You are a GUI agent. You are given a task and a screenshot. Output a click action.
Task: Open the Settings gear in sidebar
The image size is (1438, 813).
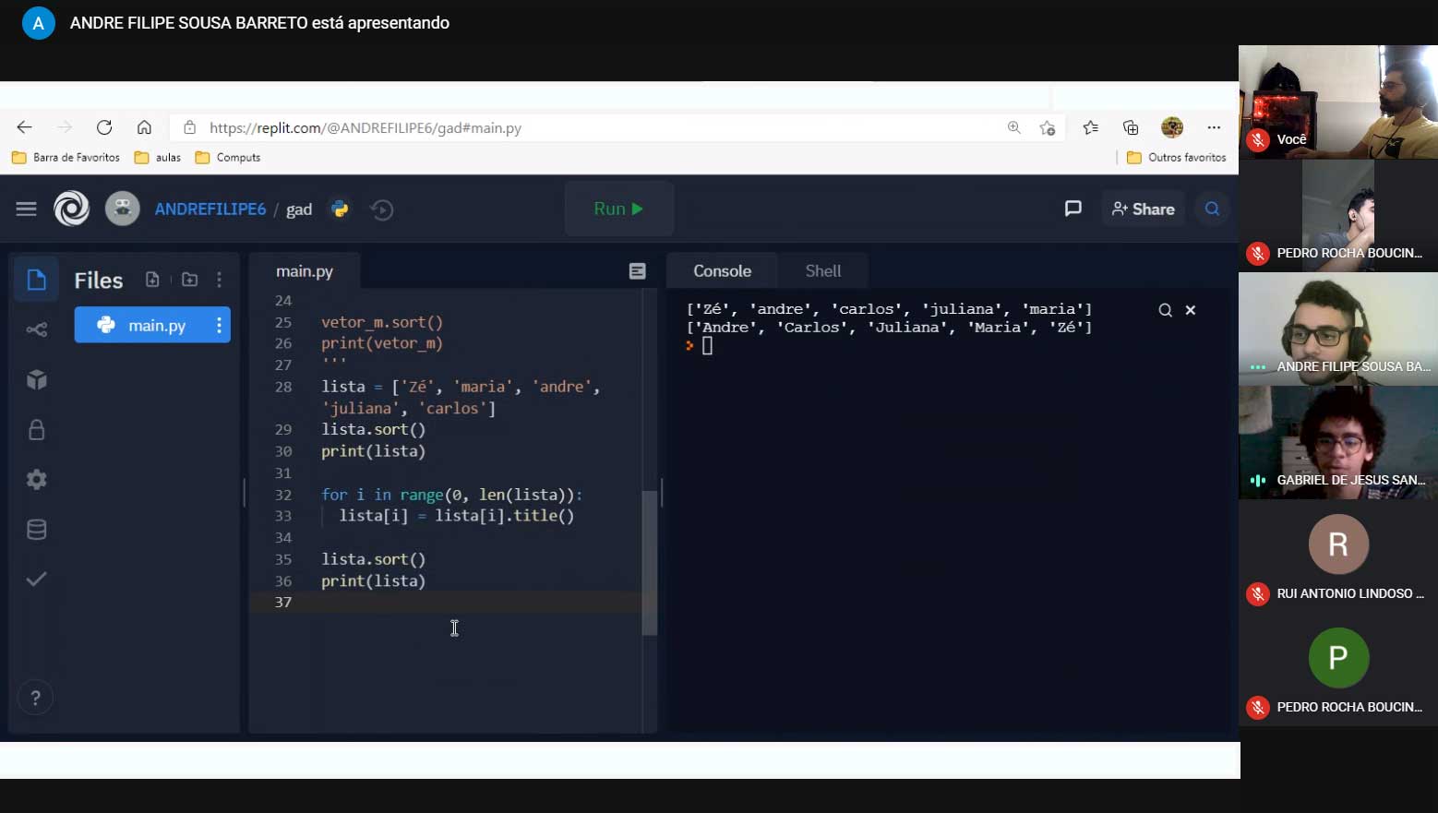pos(37,480)
